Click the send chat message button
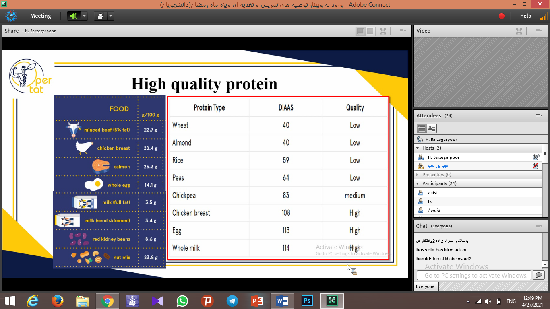 tap(538, 275)
